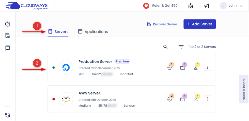Click the Production Server www applications icon
Viewport: 249px width, 121px height.
(x=170, y=67)
